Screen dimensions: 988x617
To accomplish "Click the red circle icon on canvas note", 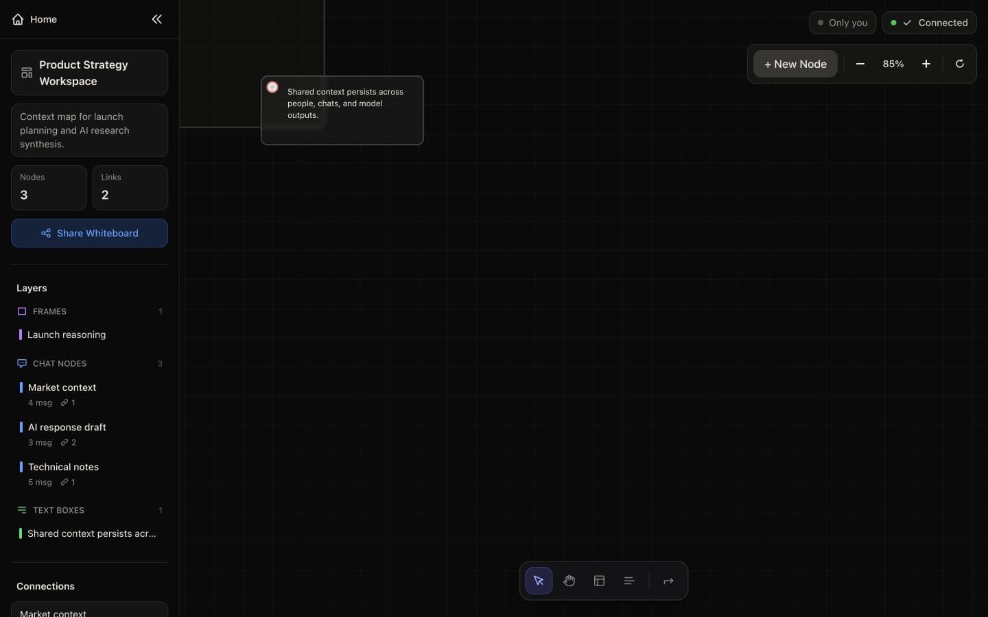I will point(272,87).
